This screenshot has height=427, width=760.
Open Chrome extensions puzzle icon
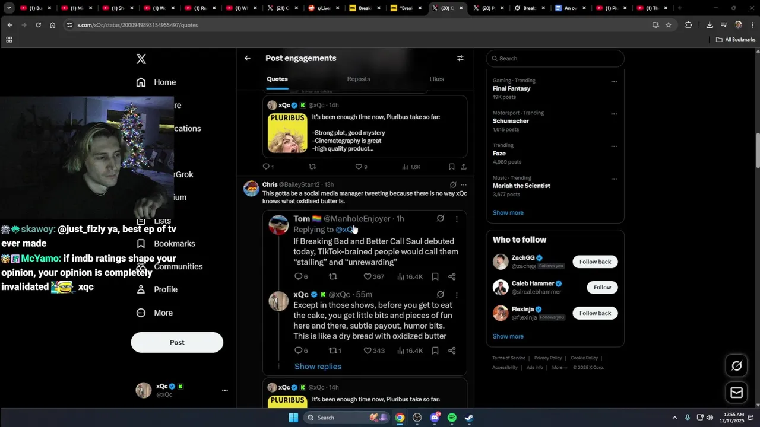click(689, 25)
